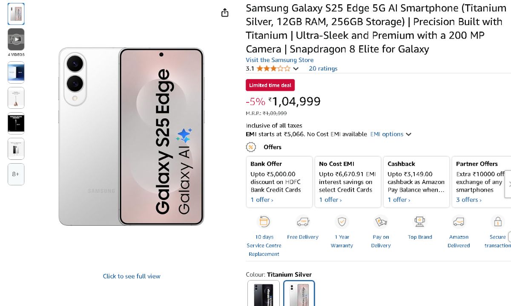The image size is (511, 306).
Task: View the Bank Offer 1 offer link
Action: pyautogui.click(x=262, y=200)
